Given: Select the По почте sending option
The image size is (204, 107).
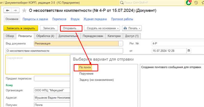Looking at the screenshot, I should (85, 67).
